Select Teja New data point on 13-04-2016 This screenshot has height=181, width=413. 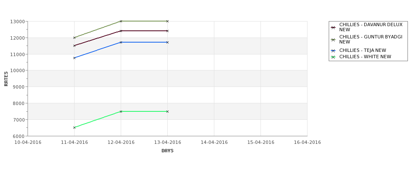coord(167,42)
